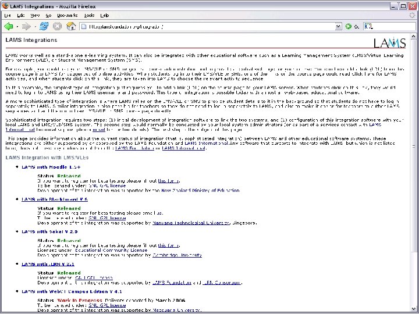Open the Bookmarks menu
419x314 pixels.
pos(68,16)
